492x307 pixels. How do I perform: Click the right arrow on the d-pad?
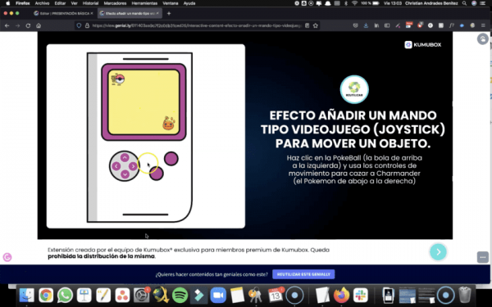click(133, 166)
